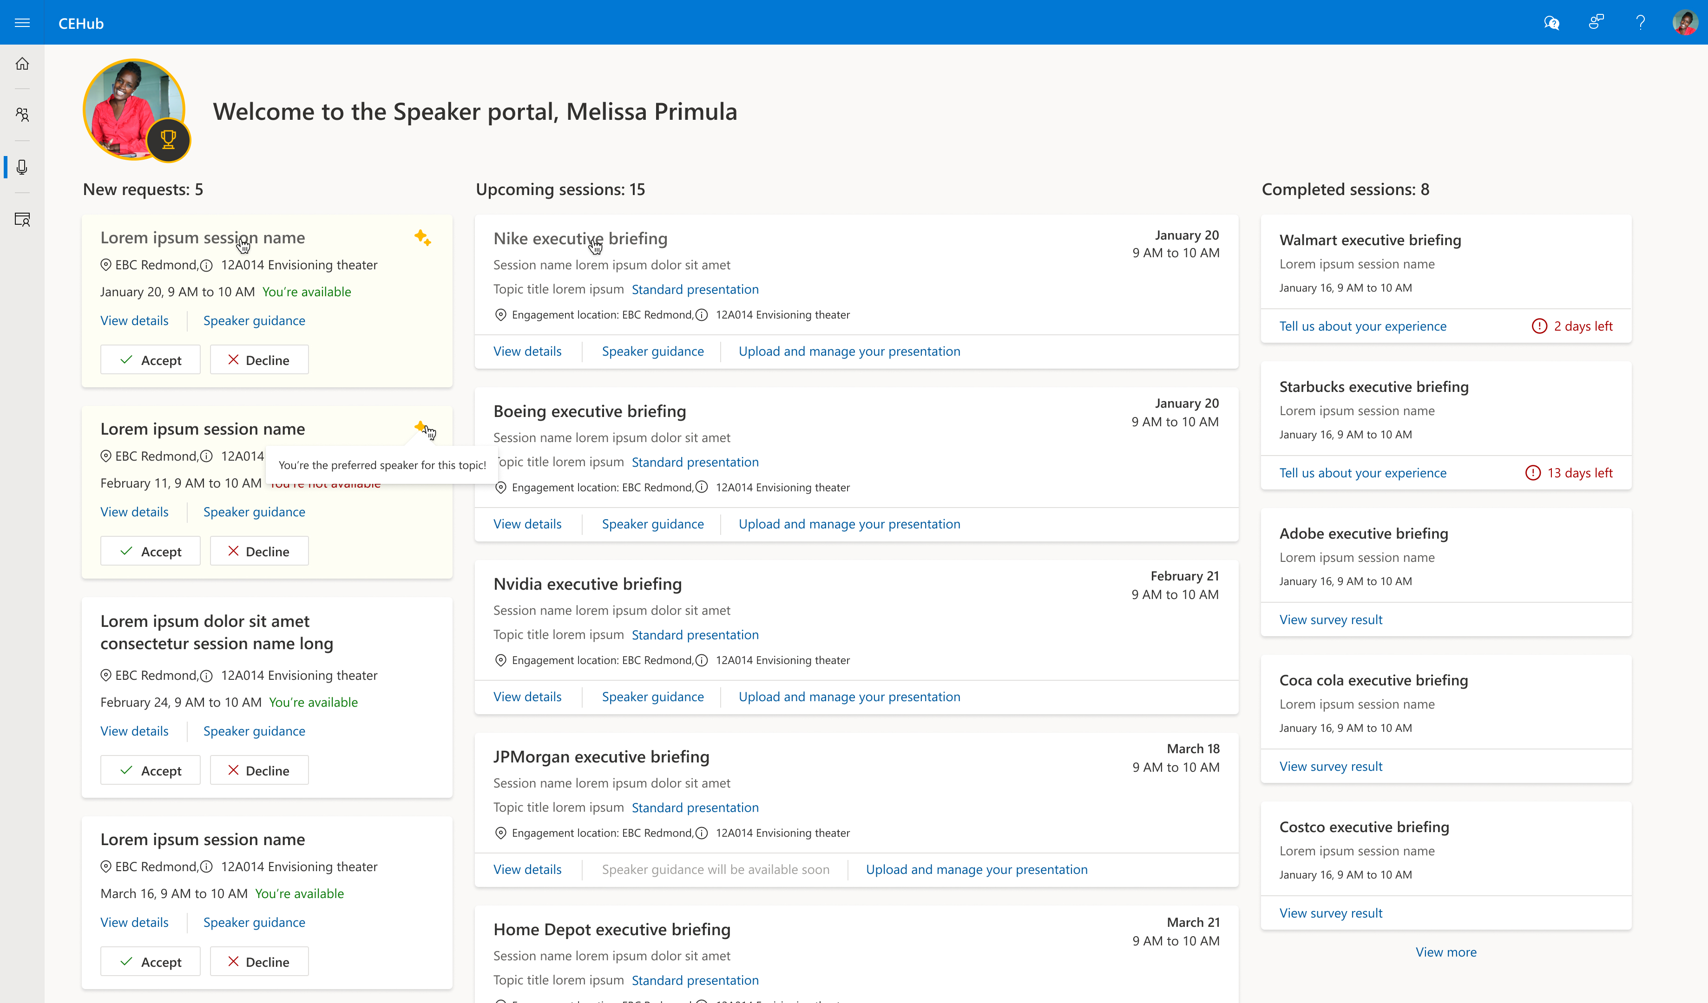View survey result for Coca cola briefing
The width and height of the screenshot is (1708, 1003).
point(1330,766)
